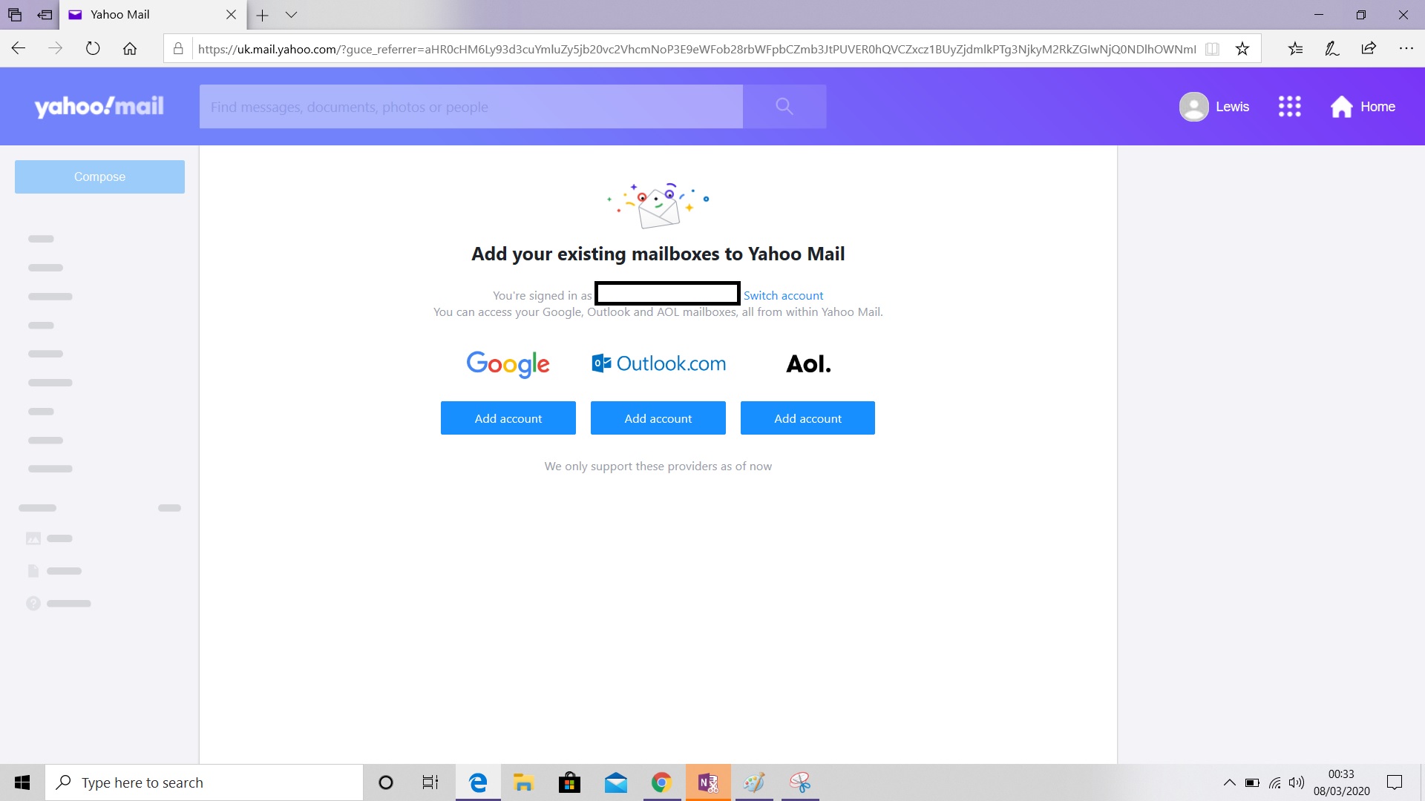Open the Yahoo apps grid icon

[x=1289, y=106]
